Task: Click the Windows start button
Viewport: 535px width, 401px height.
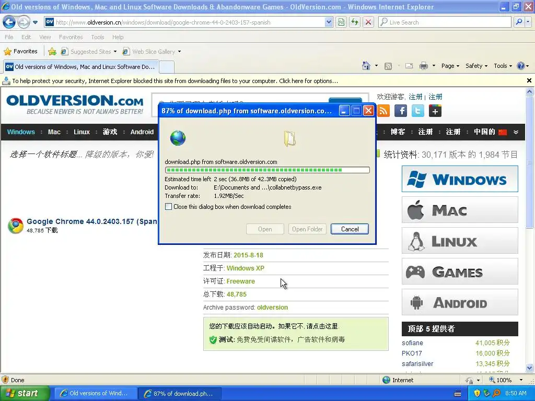Action: tap(24, 394)
